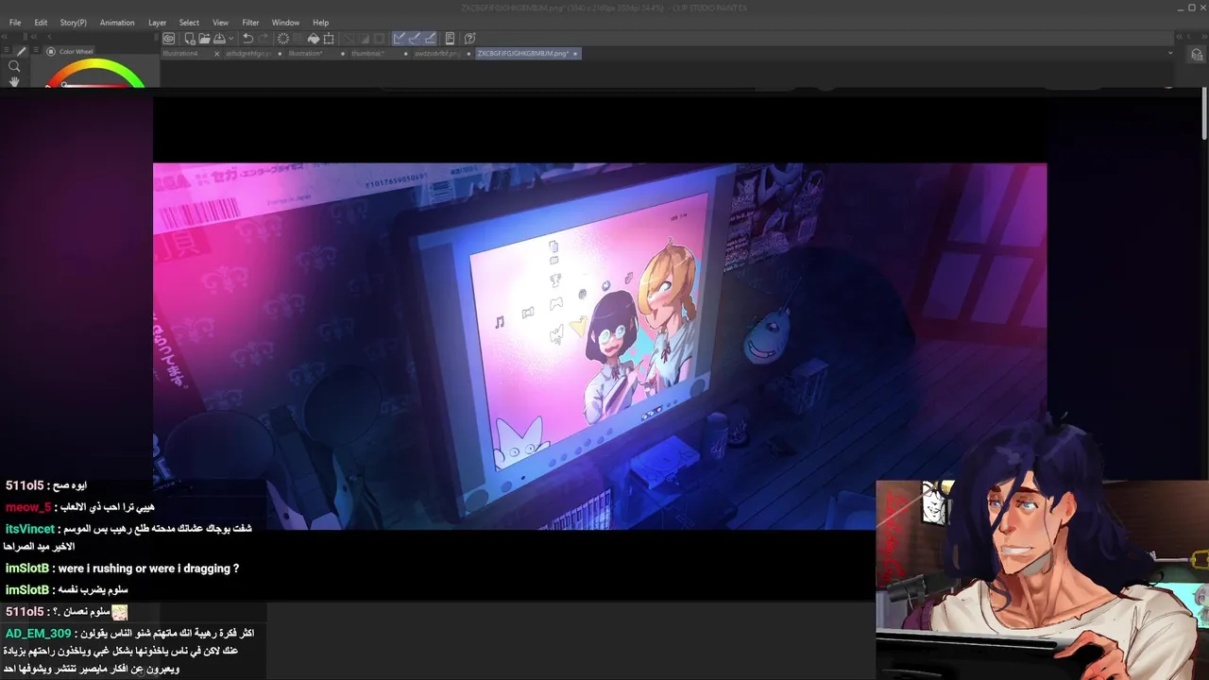Open Clip Studio launcher icon
This screenshot has height=680, width=1209.
168,39
